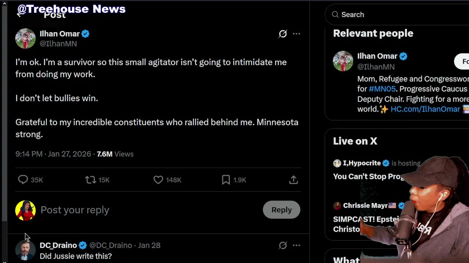Repost the tweet with 15K reposts
This screenshot has height=263, width=469.
[91, 180]
